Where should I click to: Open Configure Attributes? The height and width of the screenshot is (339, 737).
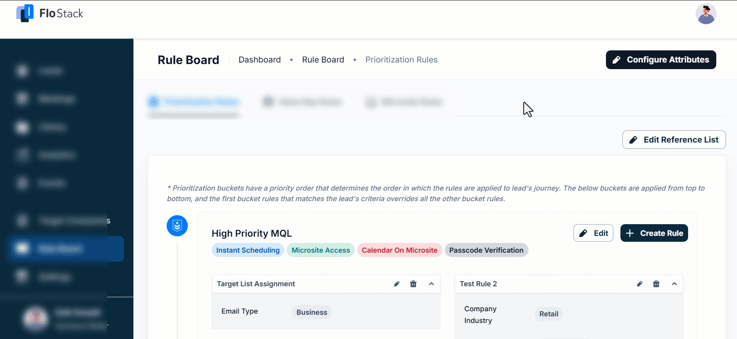[661, 60]
